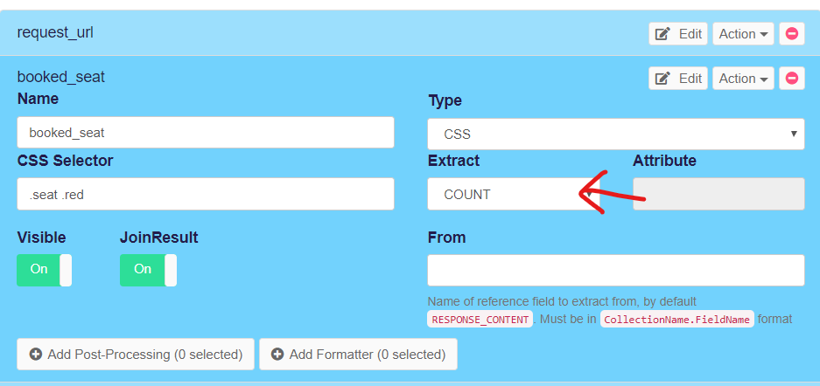The width and height of the screenshot is (820, 386).
Task: Click the Add Post-Processing button
Action: [x=136, y=355]
